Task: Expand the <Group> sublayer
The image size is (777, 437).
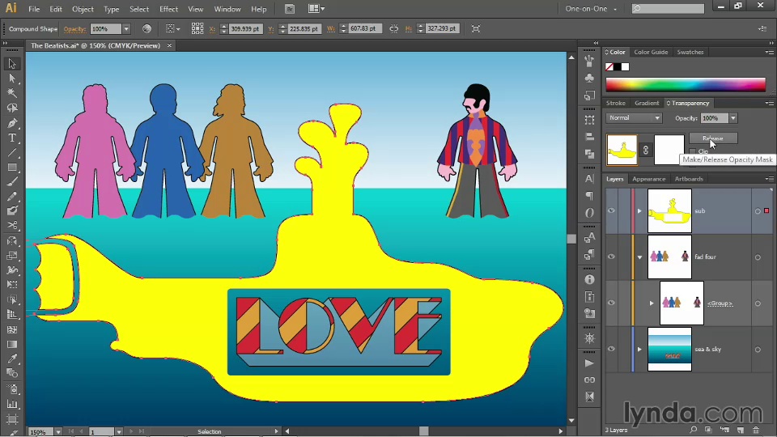Action: [652, 303]
